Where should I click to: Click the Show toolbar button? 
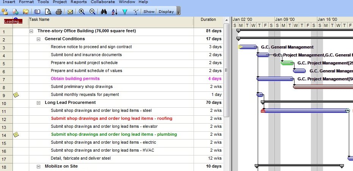(x=149, y=12)
